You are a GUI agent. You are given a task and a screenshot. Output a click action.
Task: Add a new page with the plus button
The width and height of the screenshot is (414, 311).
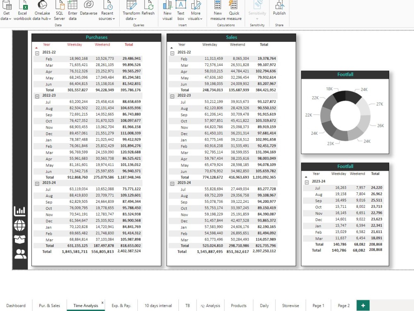click(x=363, y=305)
